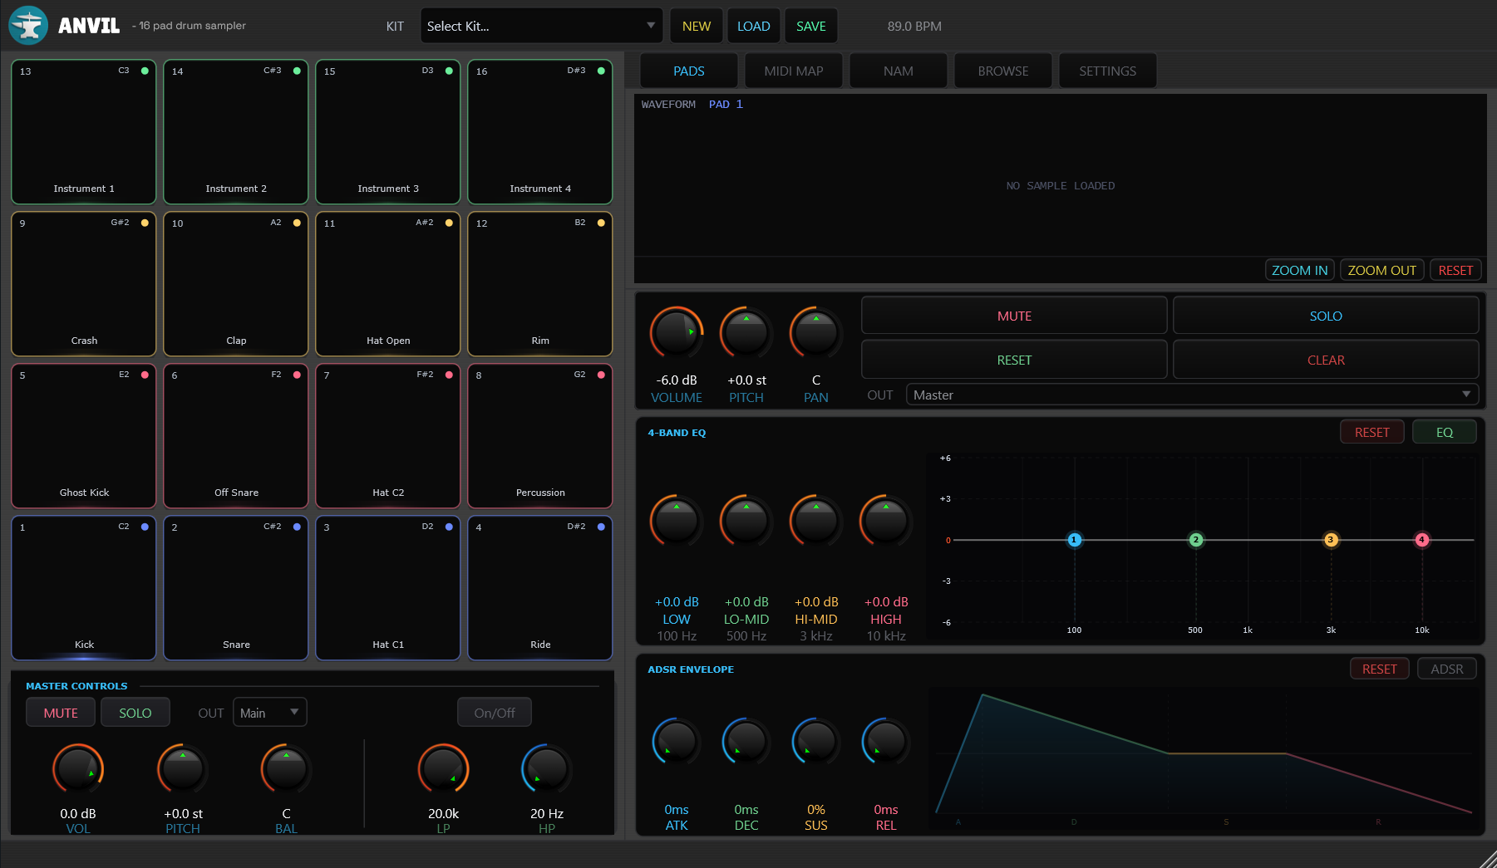1497x868 pixels.
Task: Click the NEW kit button
Action: [x=697, y=26]
